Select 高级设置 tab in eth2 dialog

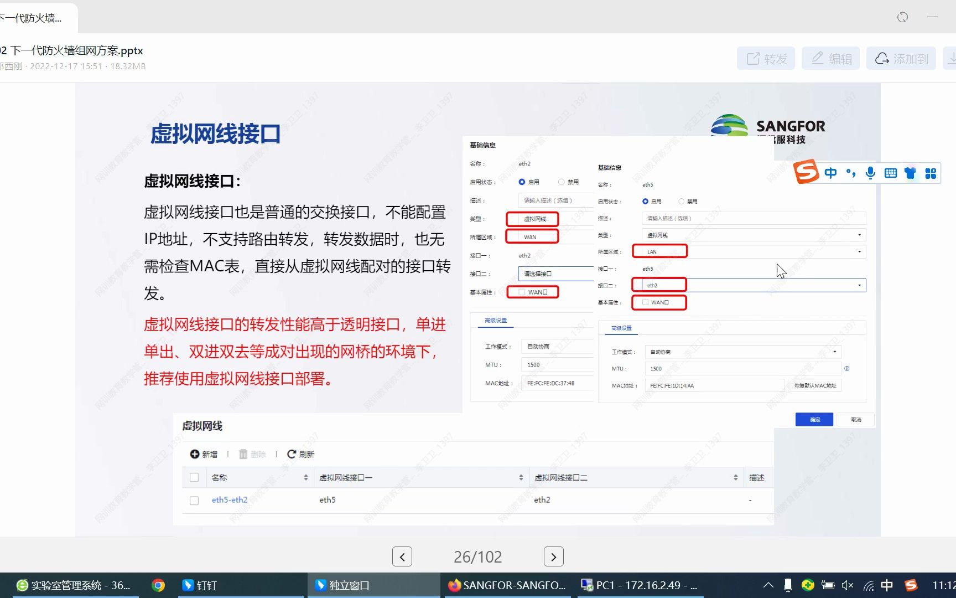pyautogui.click(x=496, y=321)
